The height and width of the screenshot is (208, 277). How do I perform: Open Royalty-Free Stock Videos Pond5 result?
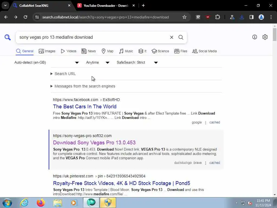pos(121,183)
